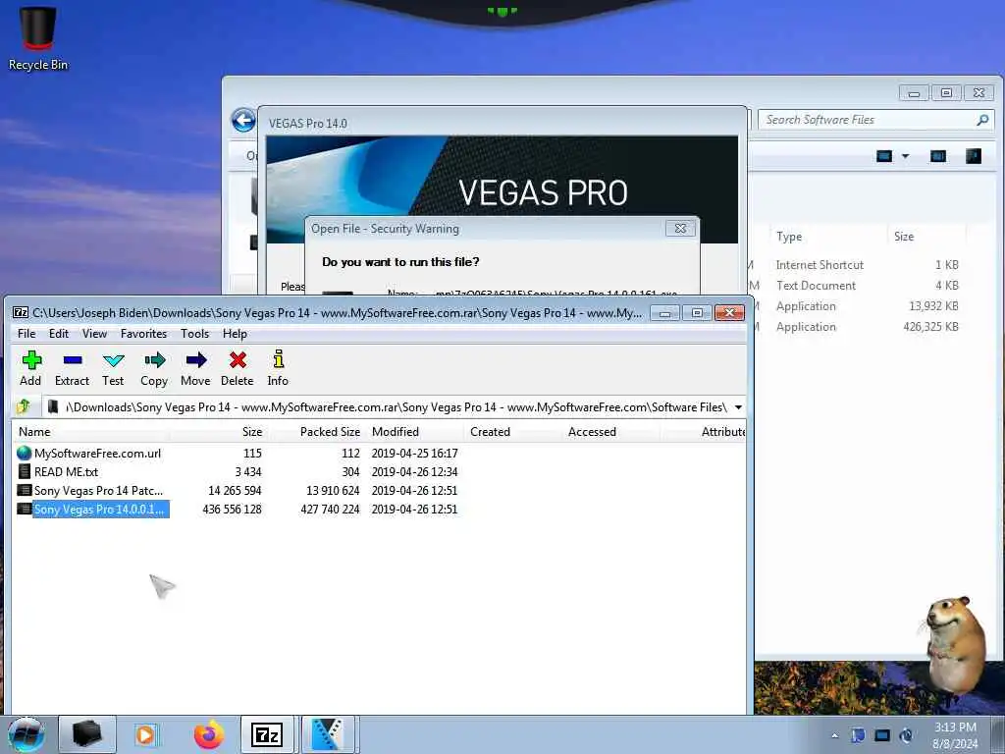Click the 7-Zip title bar icon
This screenshot has width=1005, height=754.
(x=21, y=313)
